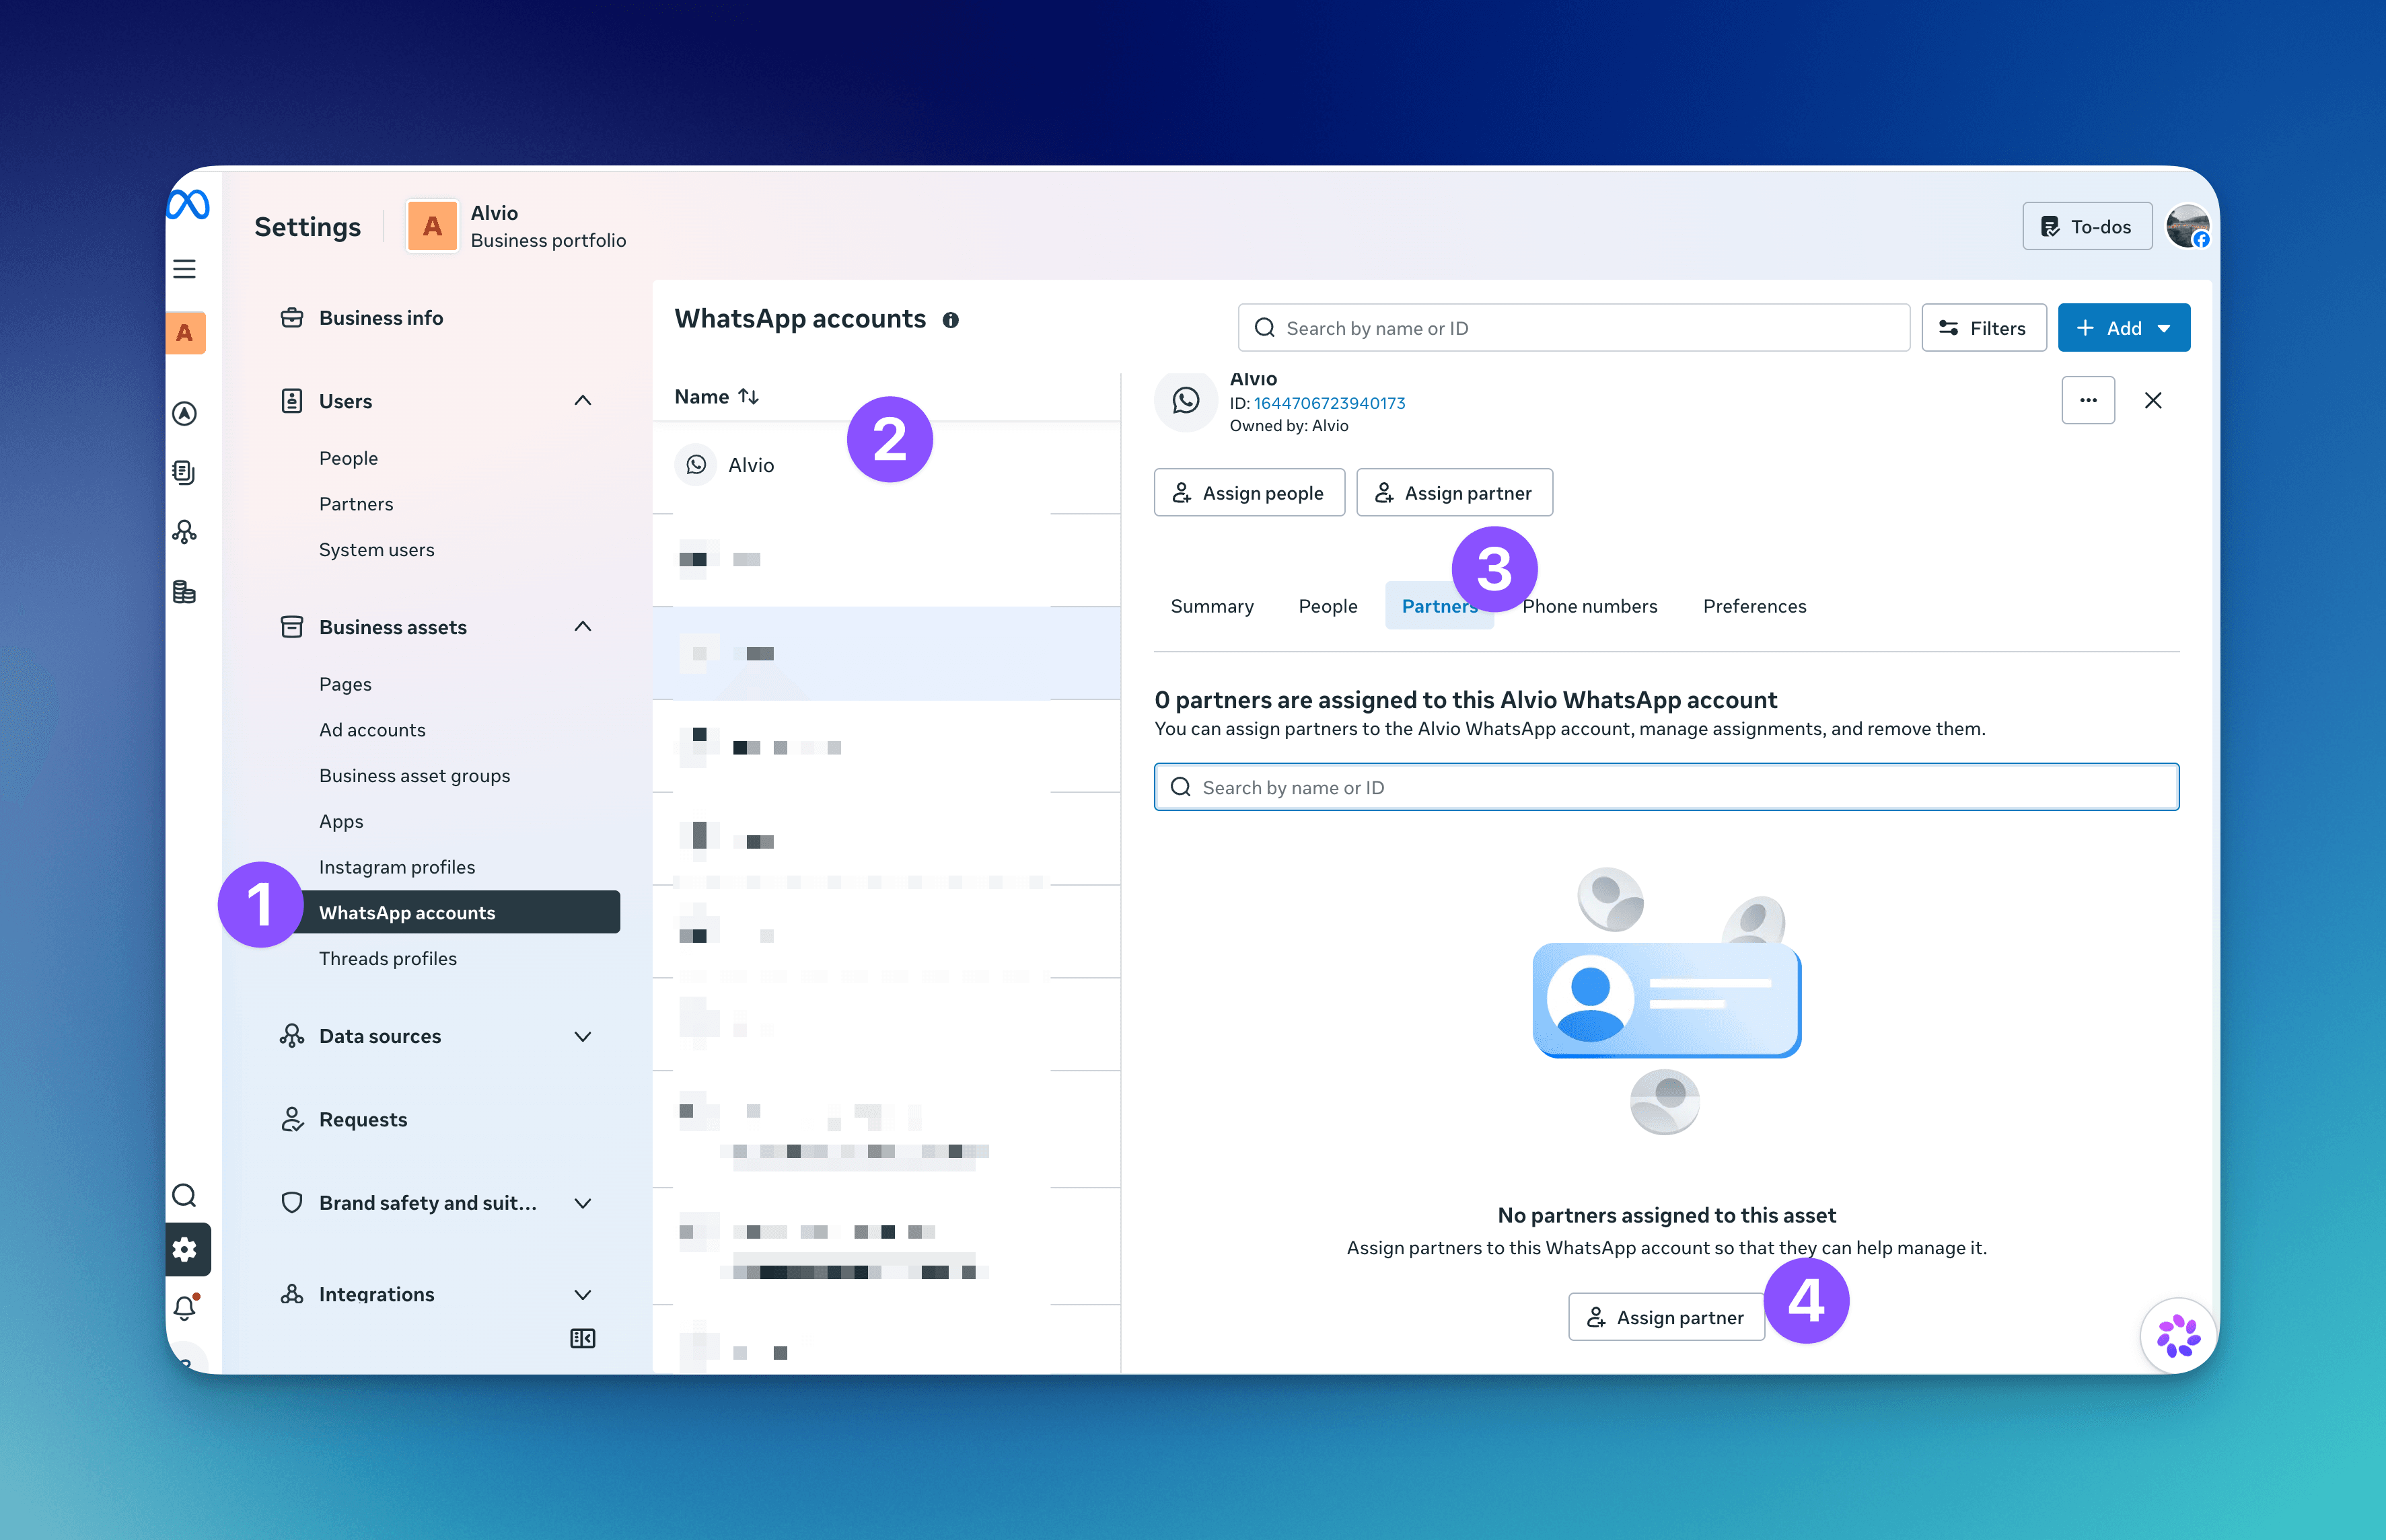Click the bottom Assign partner button

coord(1667,1317)
